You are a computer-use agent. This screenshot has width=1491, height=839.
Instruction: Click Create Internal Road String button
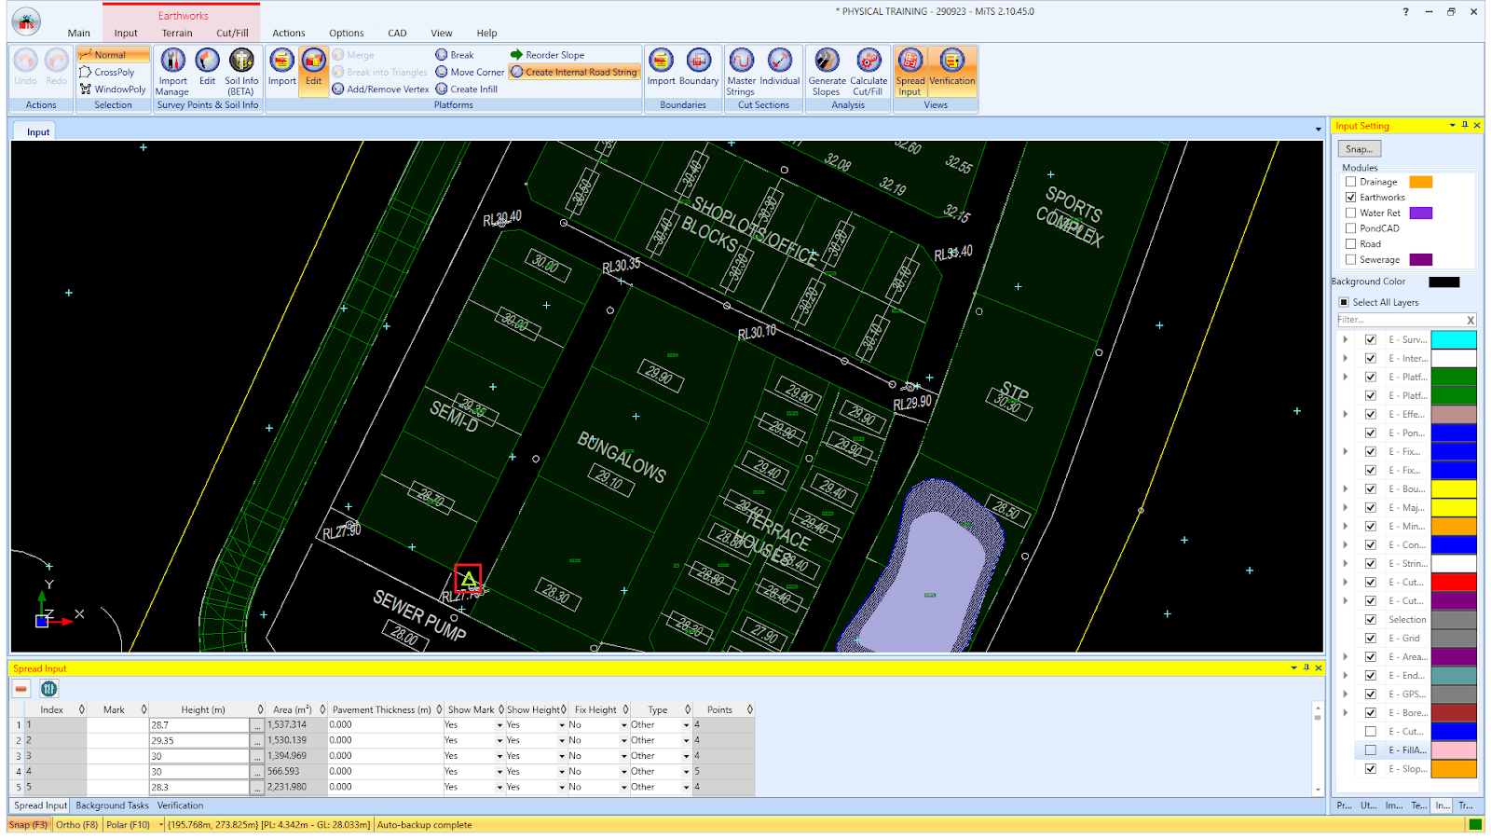pos(574,72)
